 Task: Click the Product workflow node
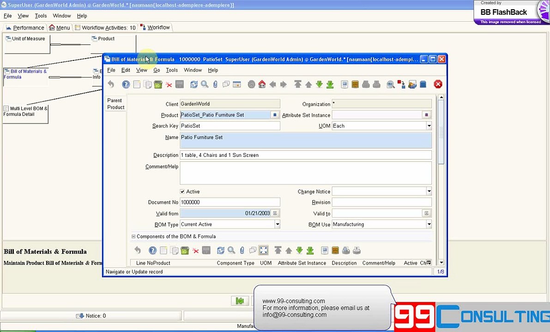click(113, 44)
